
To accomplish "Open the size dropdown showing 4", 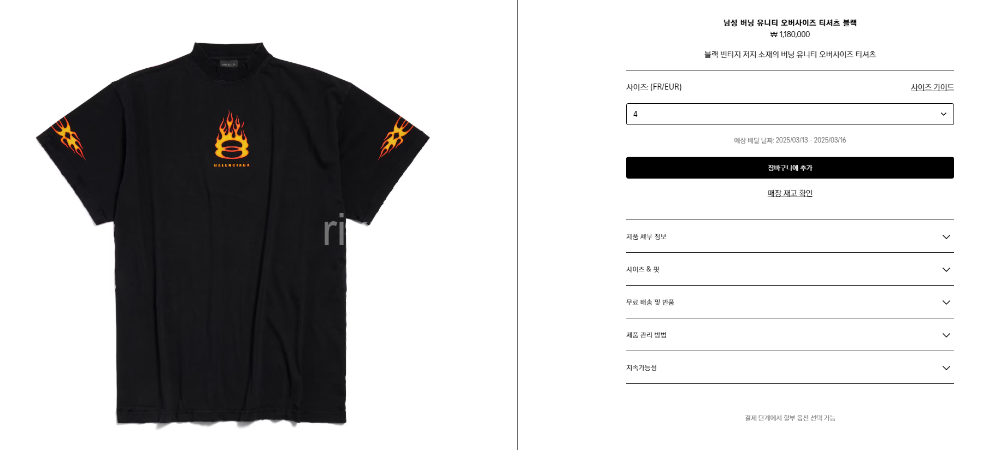I will [790, 114].
